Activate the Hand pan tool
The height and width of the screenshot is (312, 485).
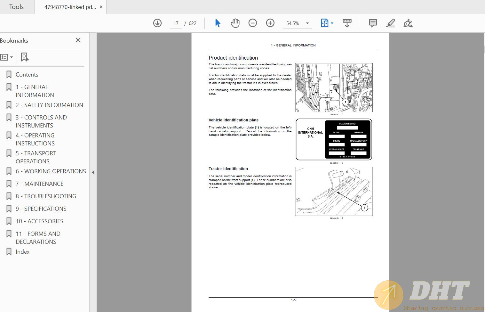(x=235, y=23)
